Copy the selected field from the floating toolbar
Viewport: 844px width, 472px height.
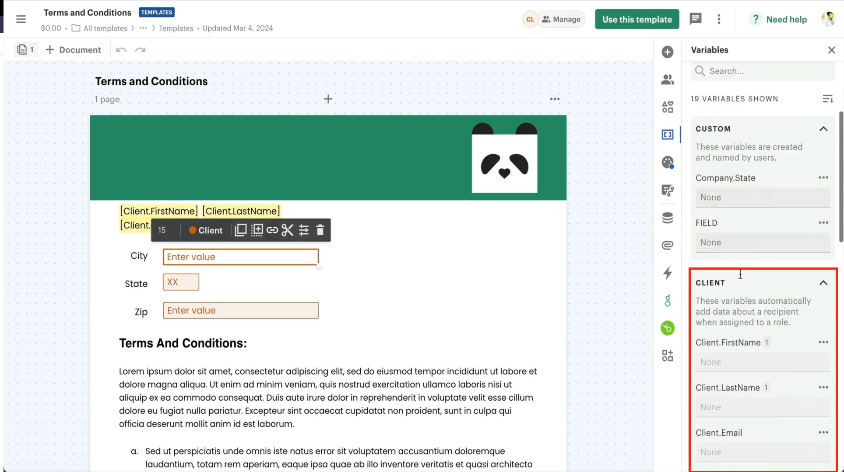pos(240,230)
